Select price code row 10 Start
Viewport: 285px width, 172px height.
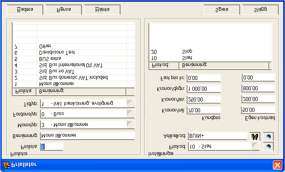(x=210, y=58)
